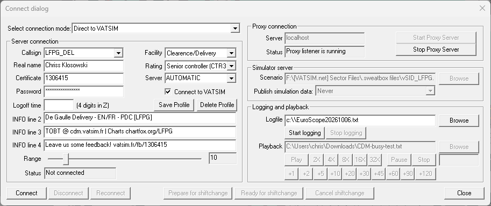Click the Logfile Browse button
Viewport: 491px width, 206px height.
click(x=459, y=120)
